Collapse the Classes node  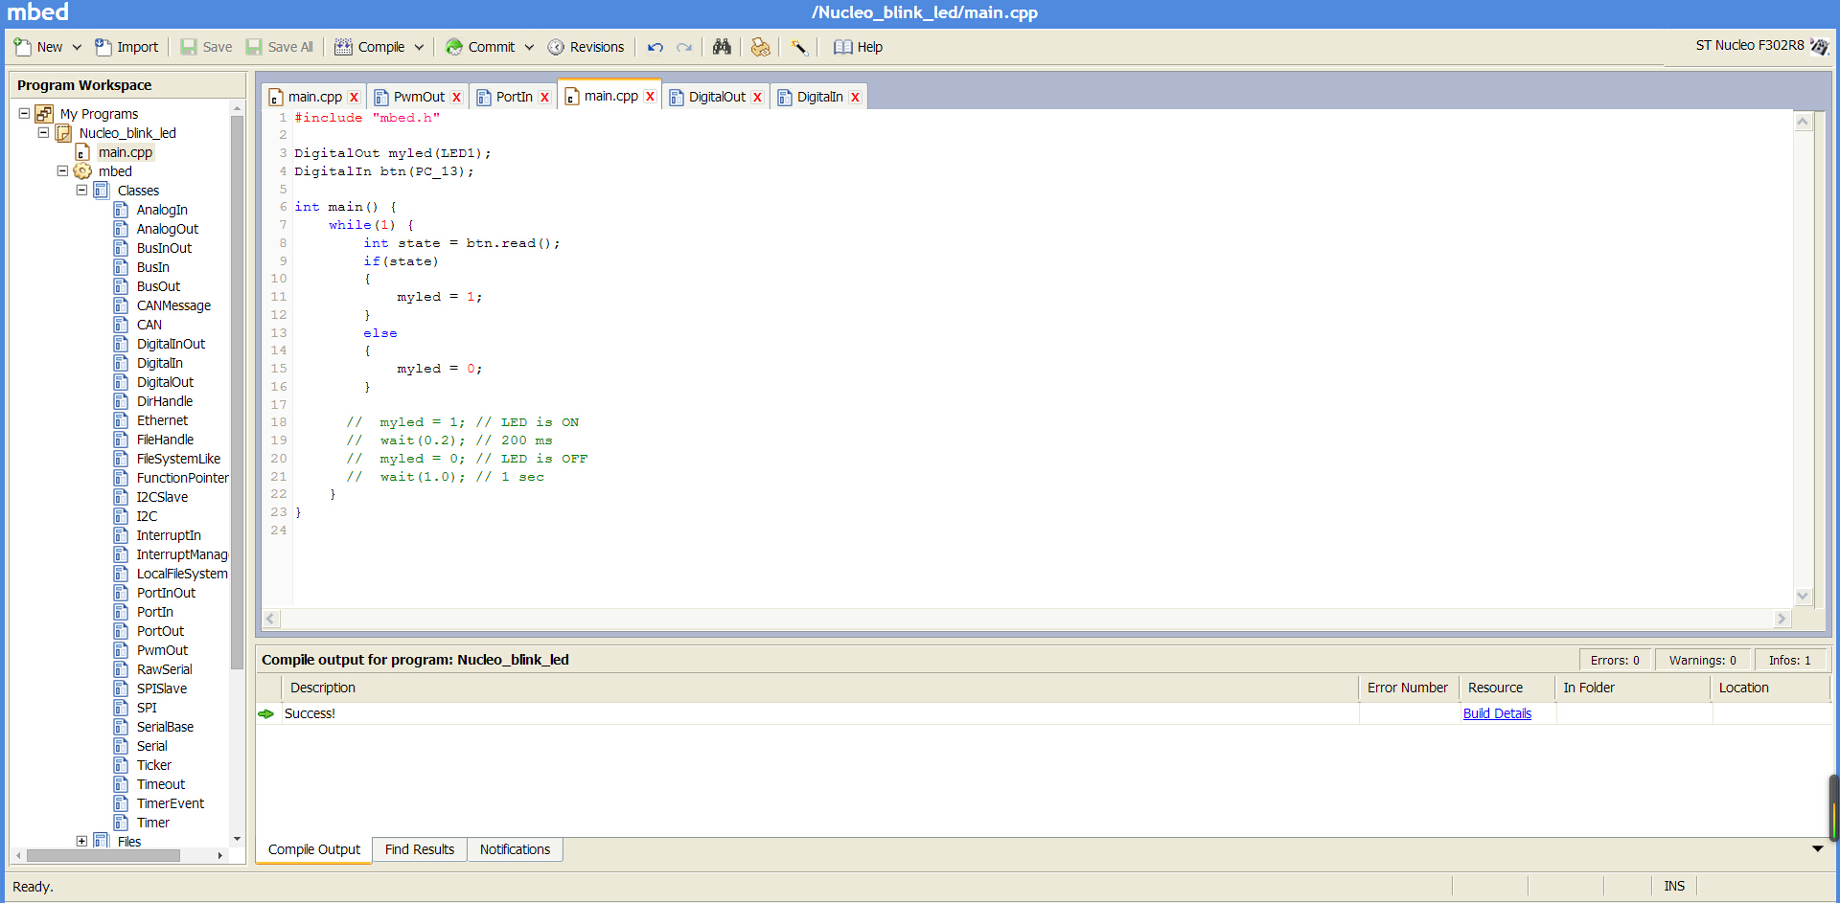[x=81, y=190]
